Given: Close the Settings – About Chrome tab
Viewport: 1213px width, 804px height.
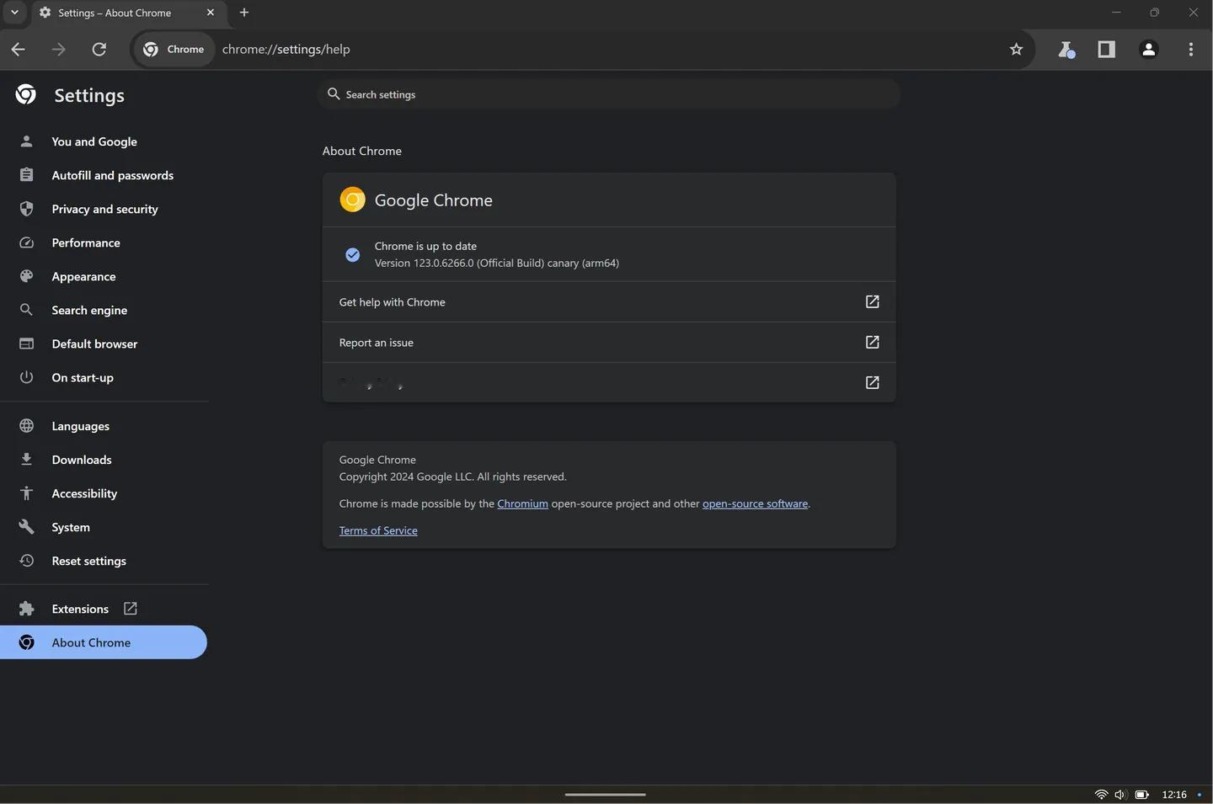Looking at the screenshot, I should click(x=211, y=13).
